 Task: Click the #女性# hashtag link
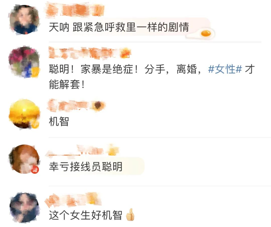(225, 69)
